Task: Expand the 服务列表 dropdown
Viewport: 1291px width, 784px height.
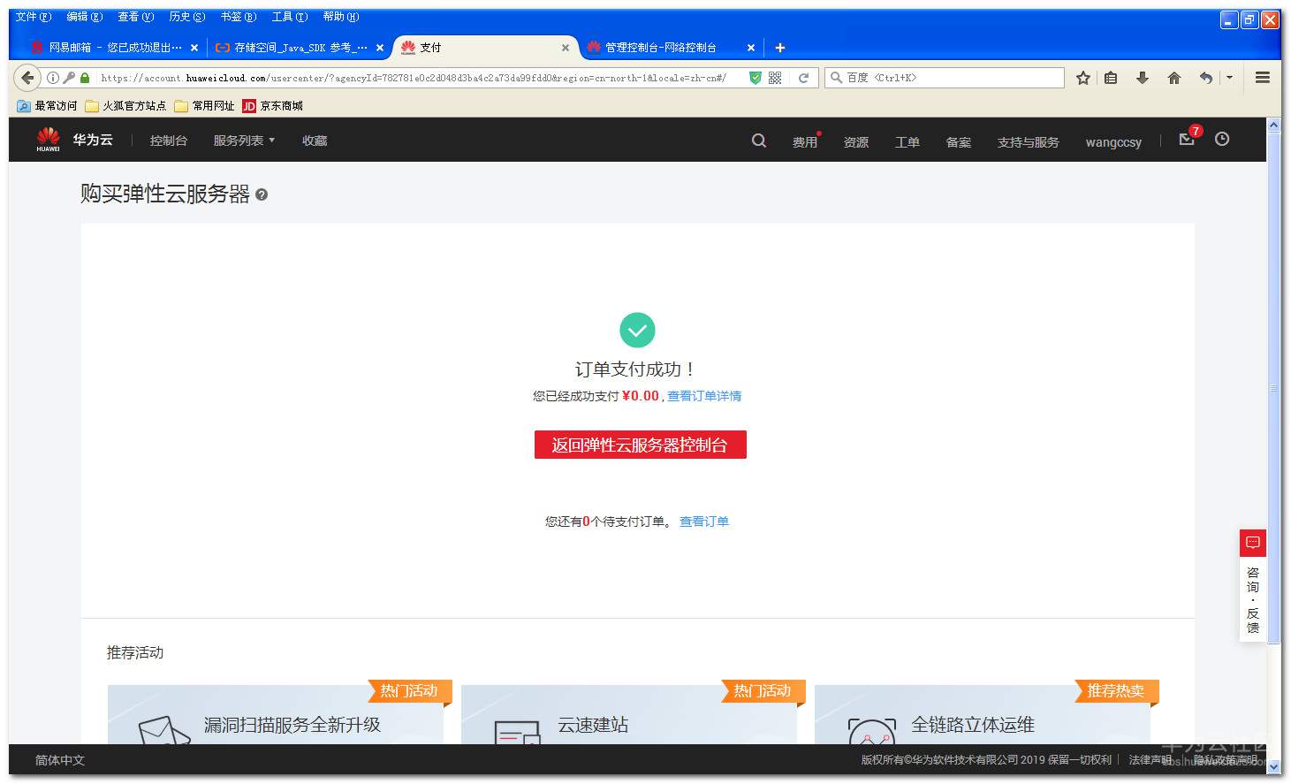Action: tap(244, 141)
